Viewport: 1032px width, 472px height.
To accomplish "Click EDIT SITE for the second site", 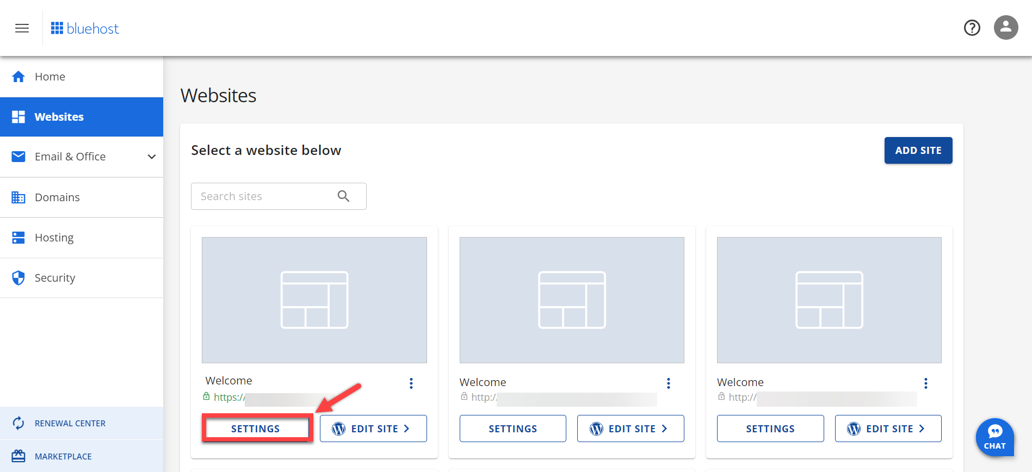I will click(631, 428).
